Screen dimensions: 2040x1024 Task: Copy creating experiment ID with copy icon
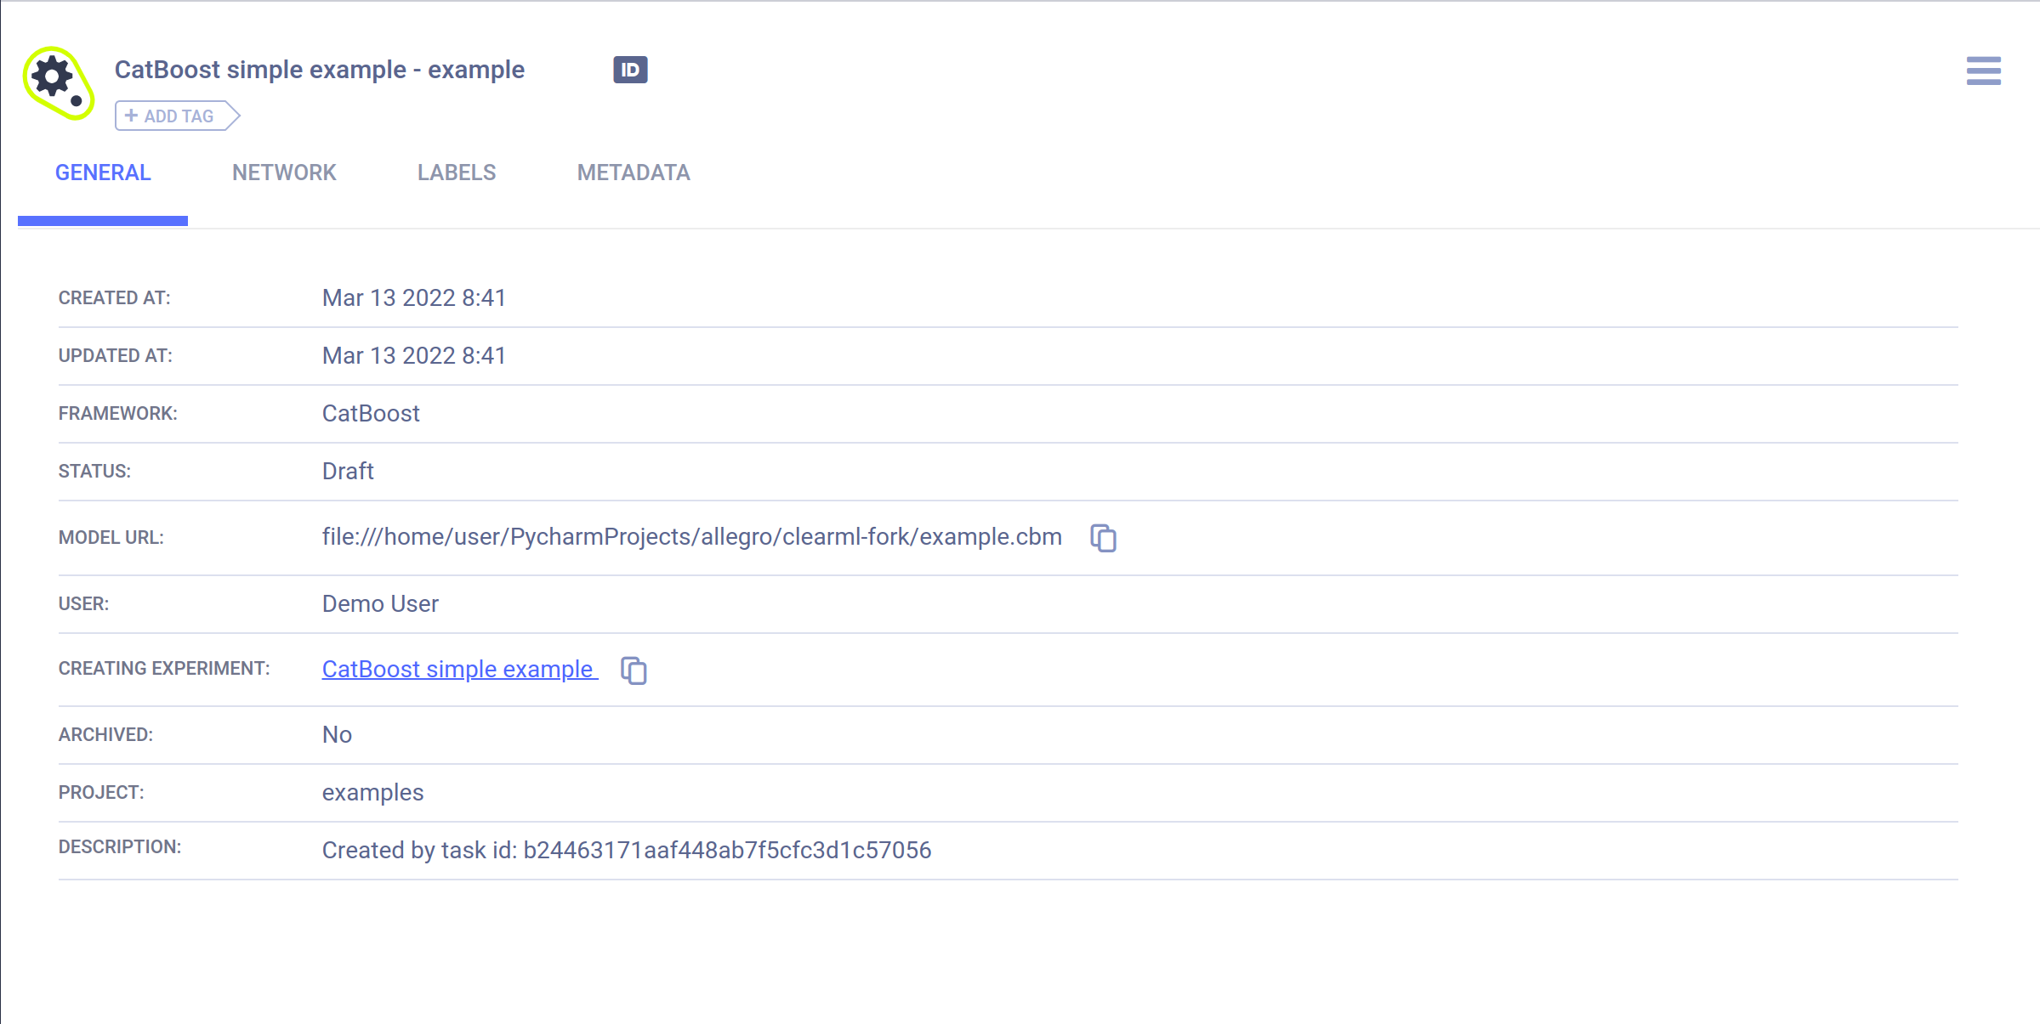coord(634,670)
